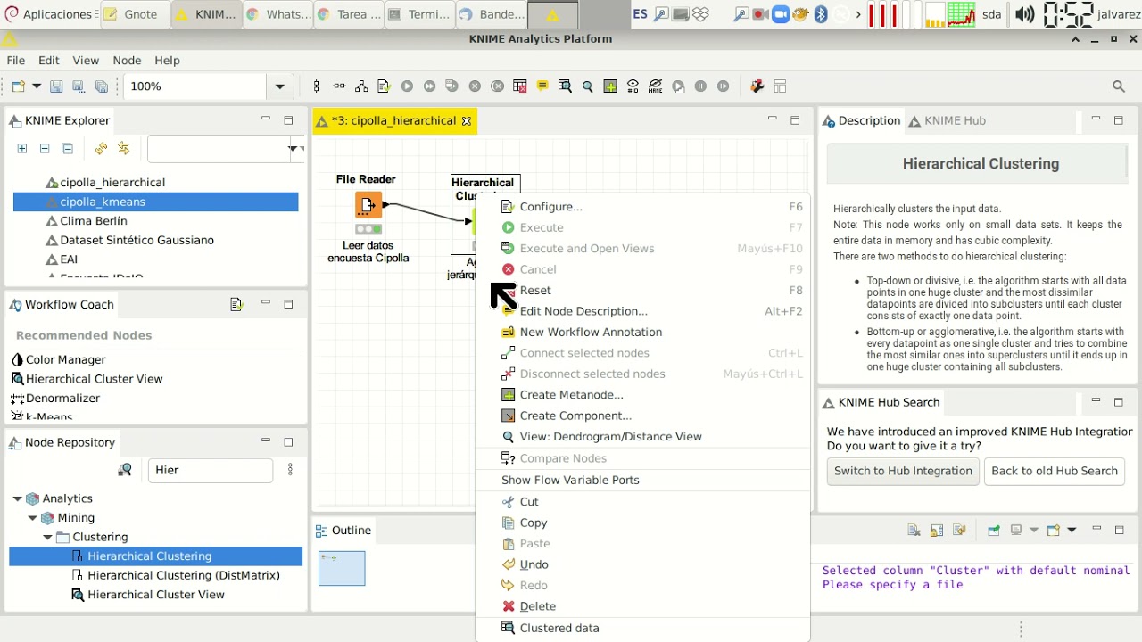Click the Bluetooth tray icon

pos(821,14)
